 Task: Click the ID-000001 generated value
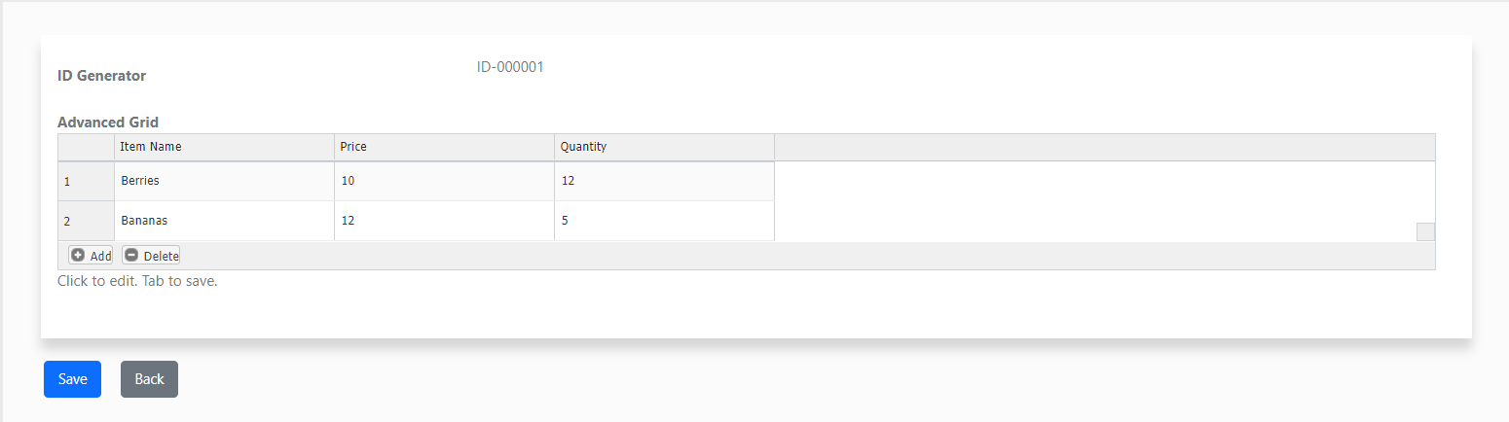click(510, 67)
